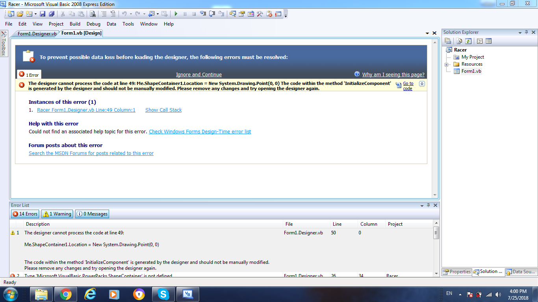Click Properties icon in Solution Explorer toolbar
The image size is (538, 302).
[x=448, y=41]
